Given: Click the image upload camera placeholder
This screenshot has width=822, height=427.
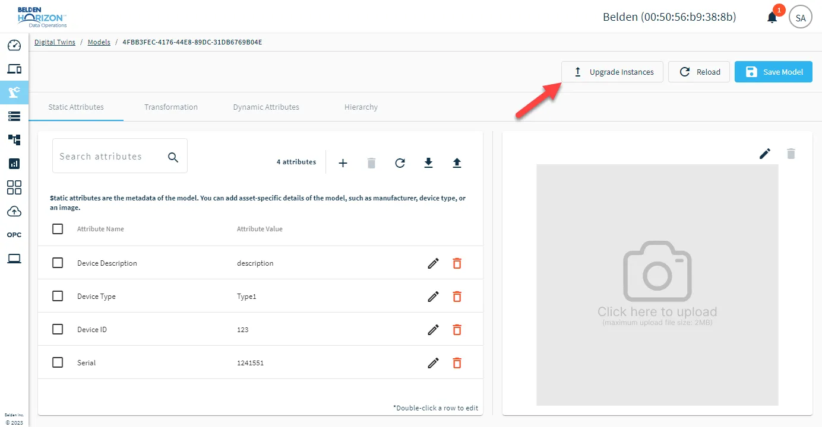Looking at the screenshot, I should 657,285.
